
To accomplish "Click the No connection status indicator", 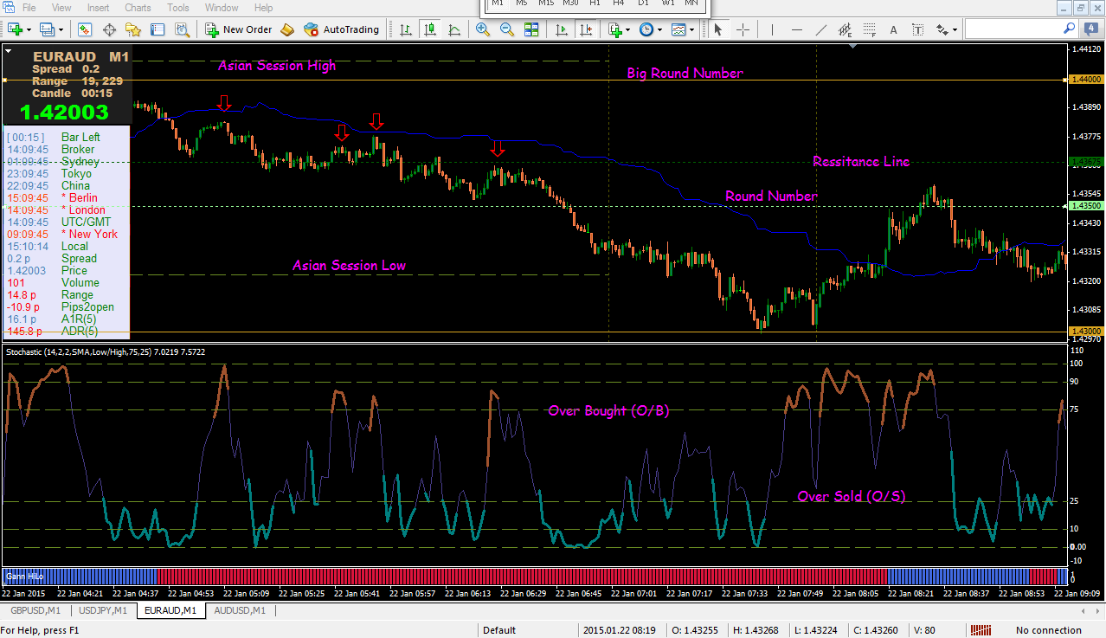I will (x=1049, y=630).
